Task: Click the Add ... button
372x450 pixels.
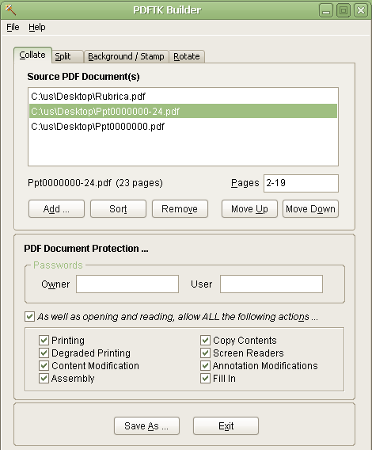Action: (56, 209)
